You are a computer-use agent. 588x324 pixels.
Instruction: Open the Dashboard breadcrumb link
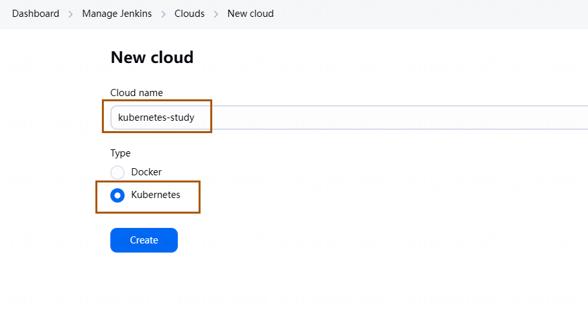point(36,14)
